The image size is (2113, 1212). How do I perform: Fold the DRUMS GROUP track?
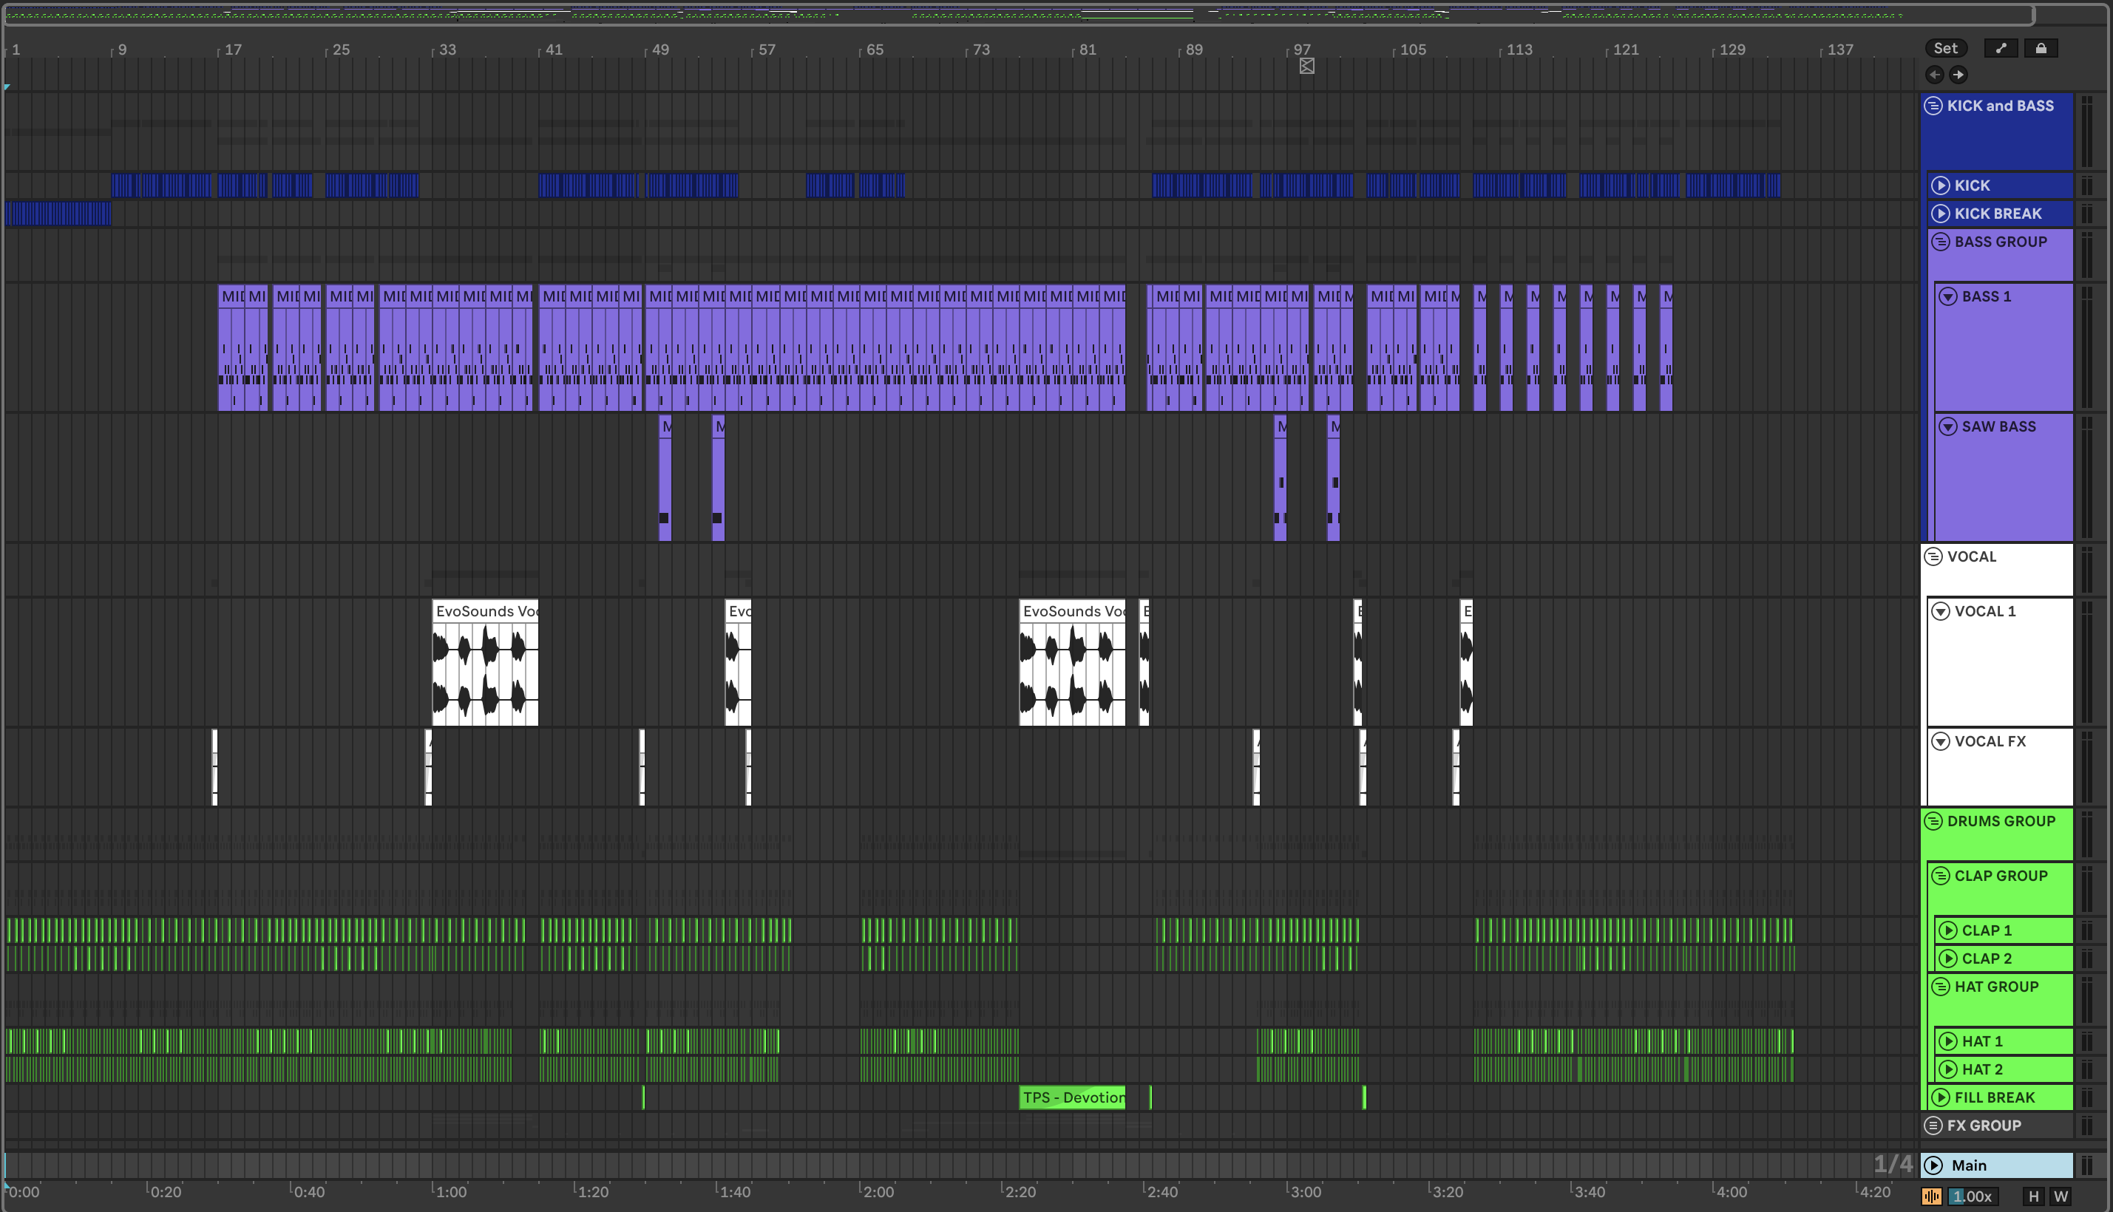click(x=1933, y=821)
